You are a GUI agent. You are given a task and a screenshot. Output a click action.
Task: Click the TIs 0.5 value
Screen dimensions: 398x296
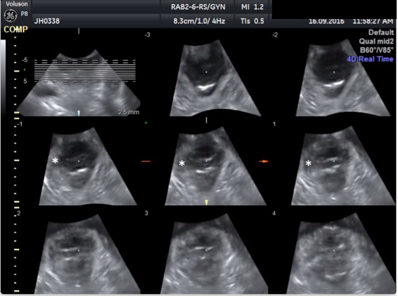pyautogui.click(x=252, y=21)
